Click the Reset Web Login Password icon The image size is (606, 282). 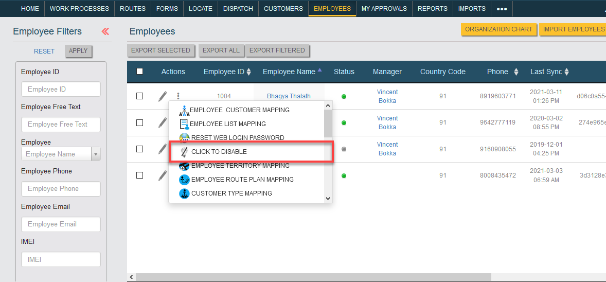point(184,138)
